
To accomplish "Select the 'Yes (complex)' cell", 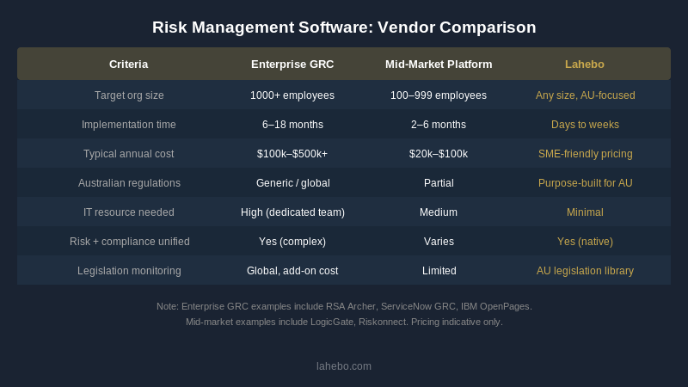I will click(292, 242).
